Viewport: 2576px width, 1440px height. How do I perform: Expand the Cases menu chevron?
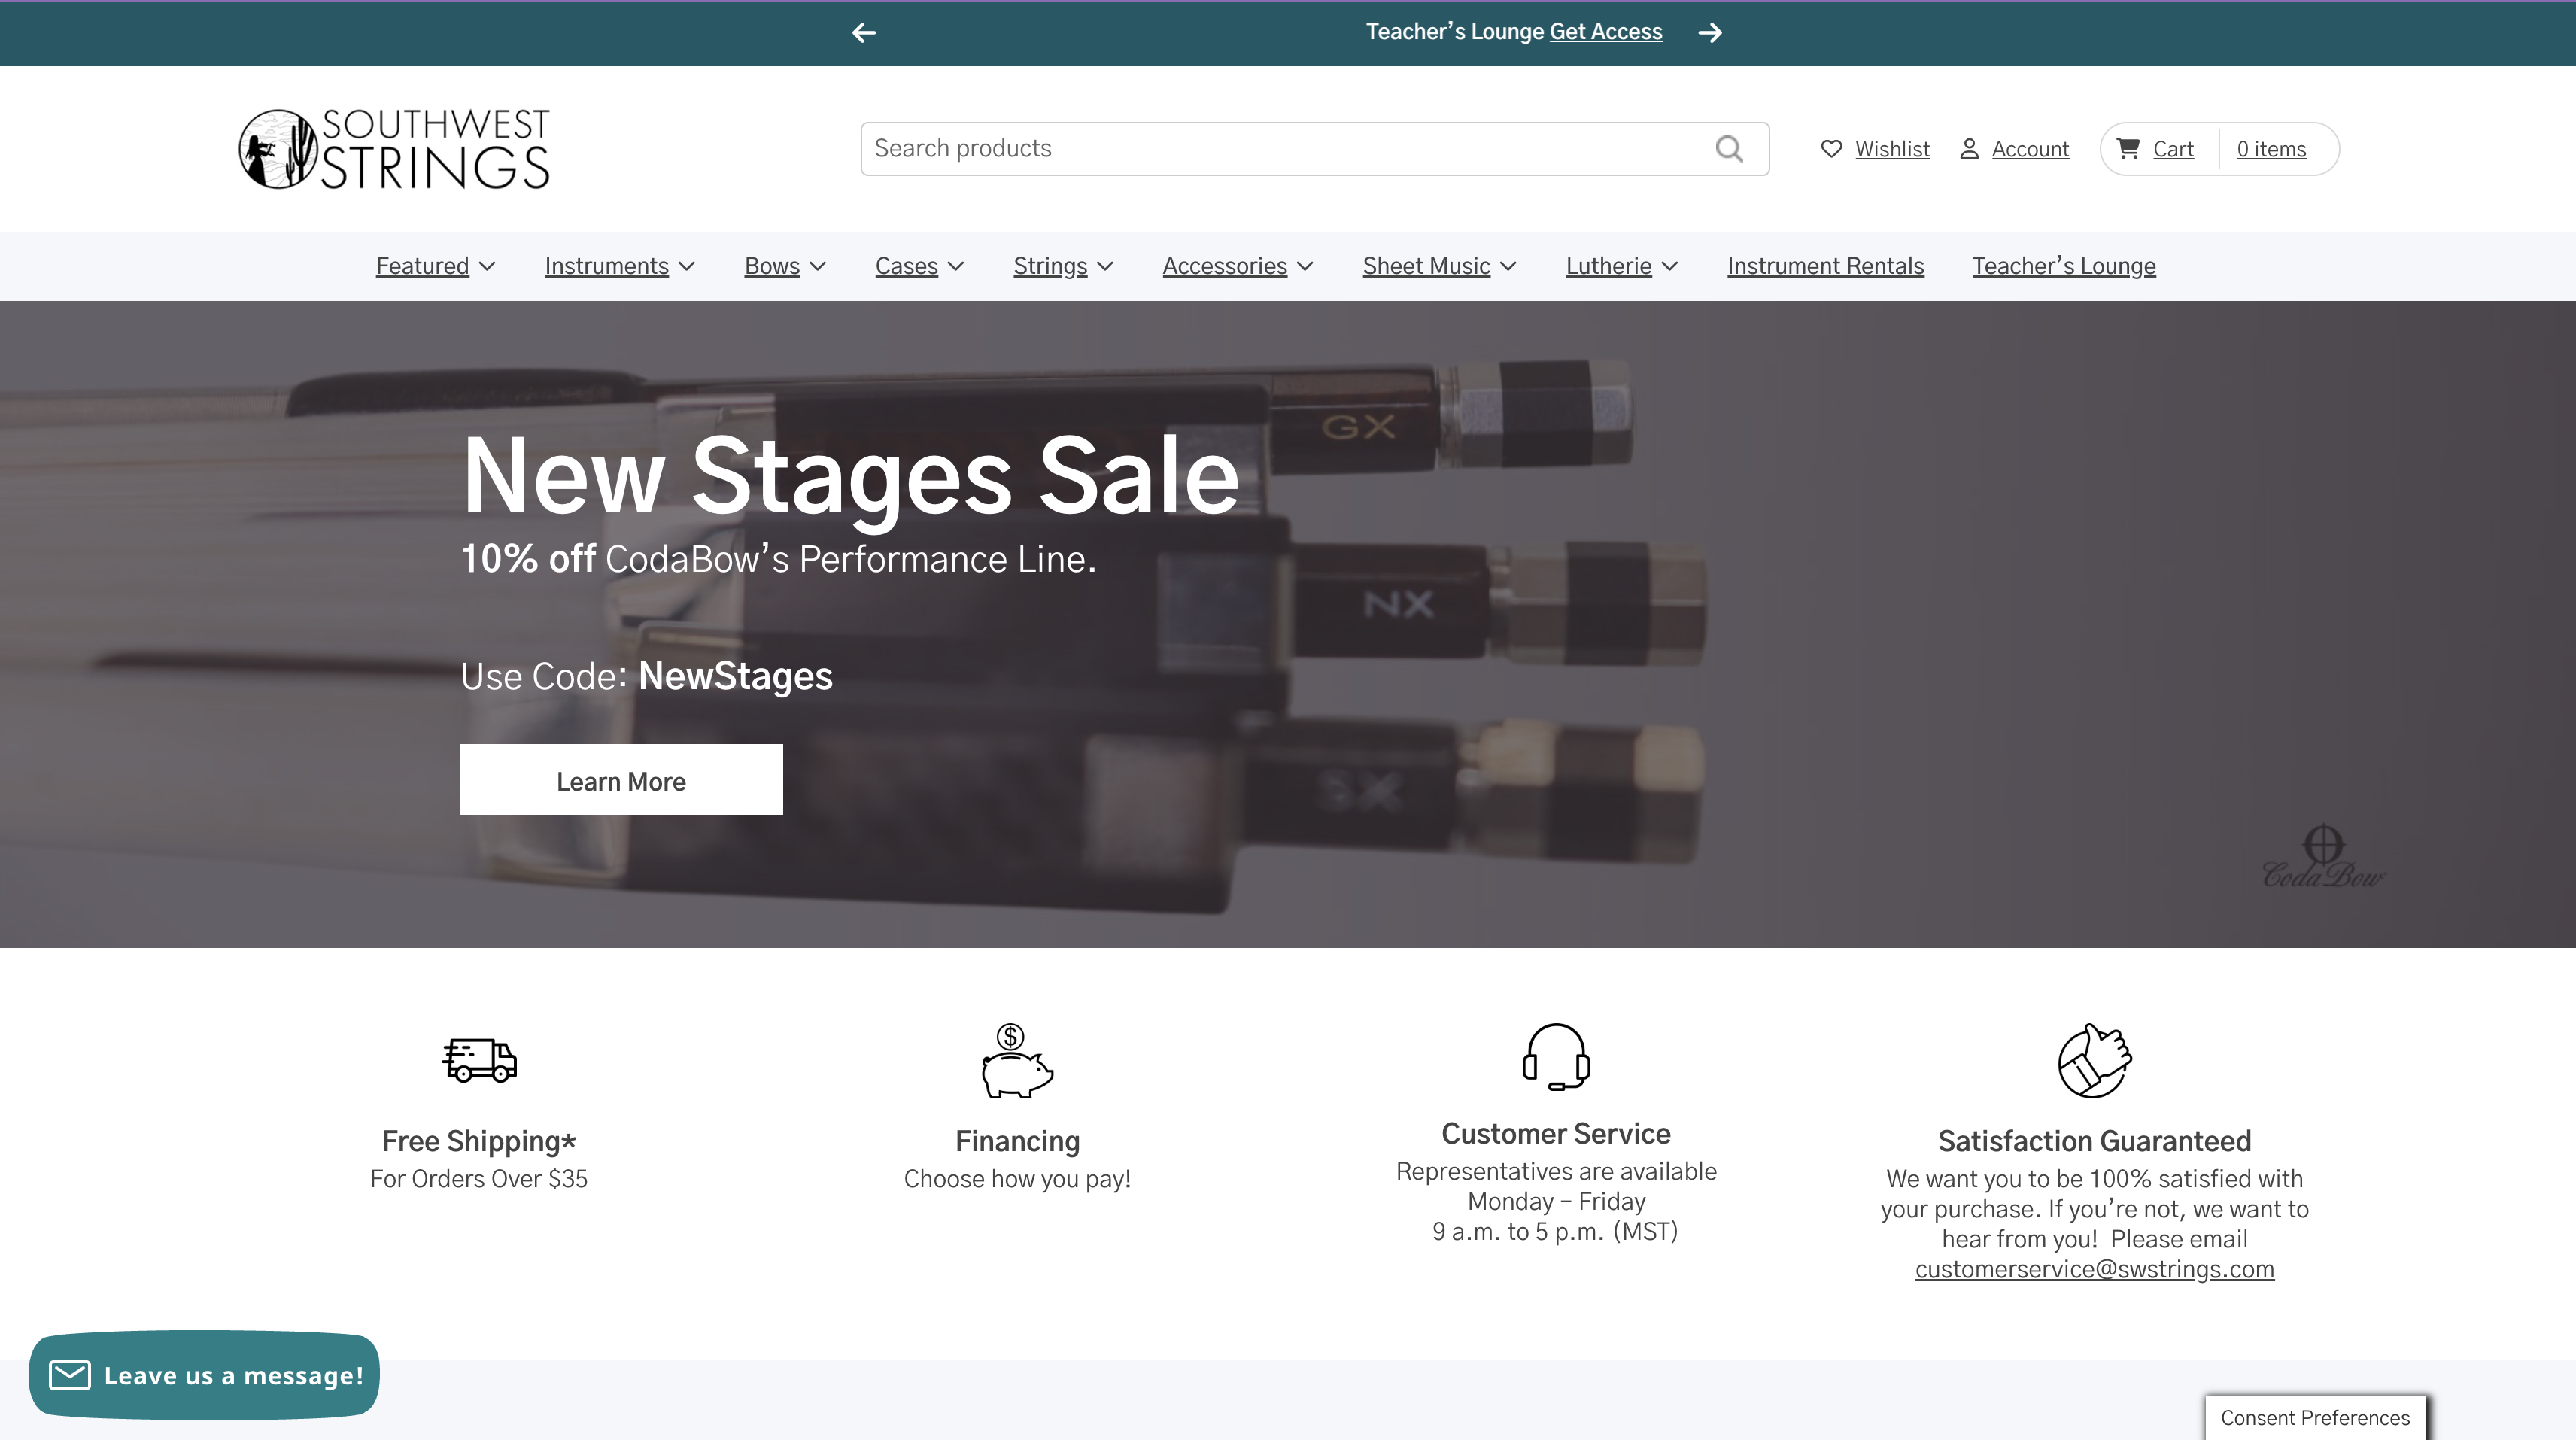point(956,267)
